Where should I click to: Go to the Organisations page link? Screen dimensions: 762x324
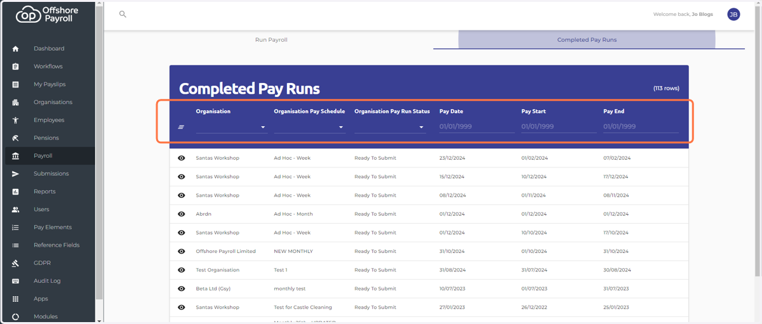click(x=53, y=102)
